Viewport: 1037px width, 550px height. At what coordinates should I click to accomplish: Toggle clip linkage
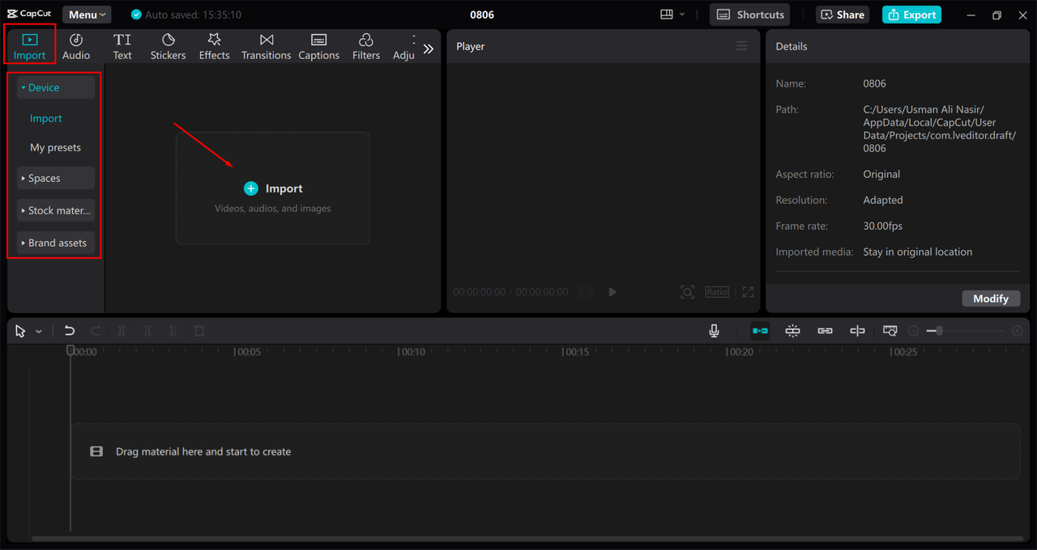point(825,331)
